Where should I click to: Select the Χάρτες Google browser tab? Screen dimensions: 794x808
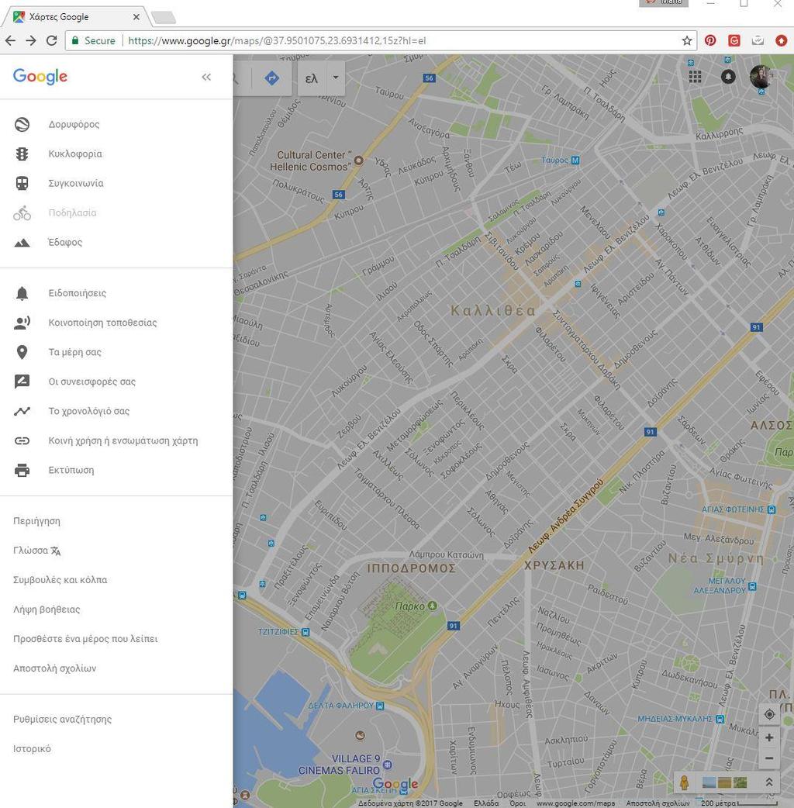click(74, 17)
